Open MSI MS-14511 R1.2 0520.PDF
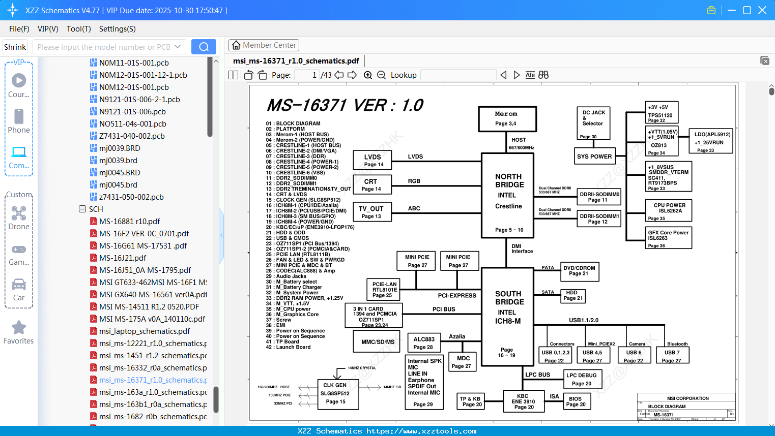This screenshot has height=436, width=775. [149, 307]
